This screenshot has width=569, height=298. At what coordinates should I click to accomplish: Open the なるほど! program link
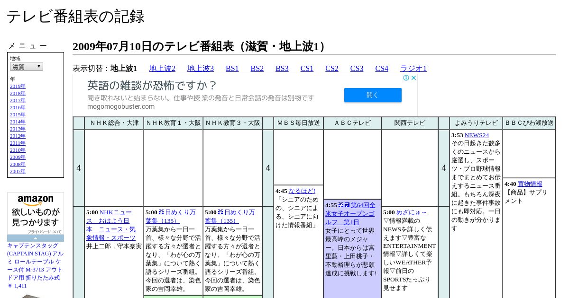click(302, 191)
